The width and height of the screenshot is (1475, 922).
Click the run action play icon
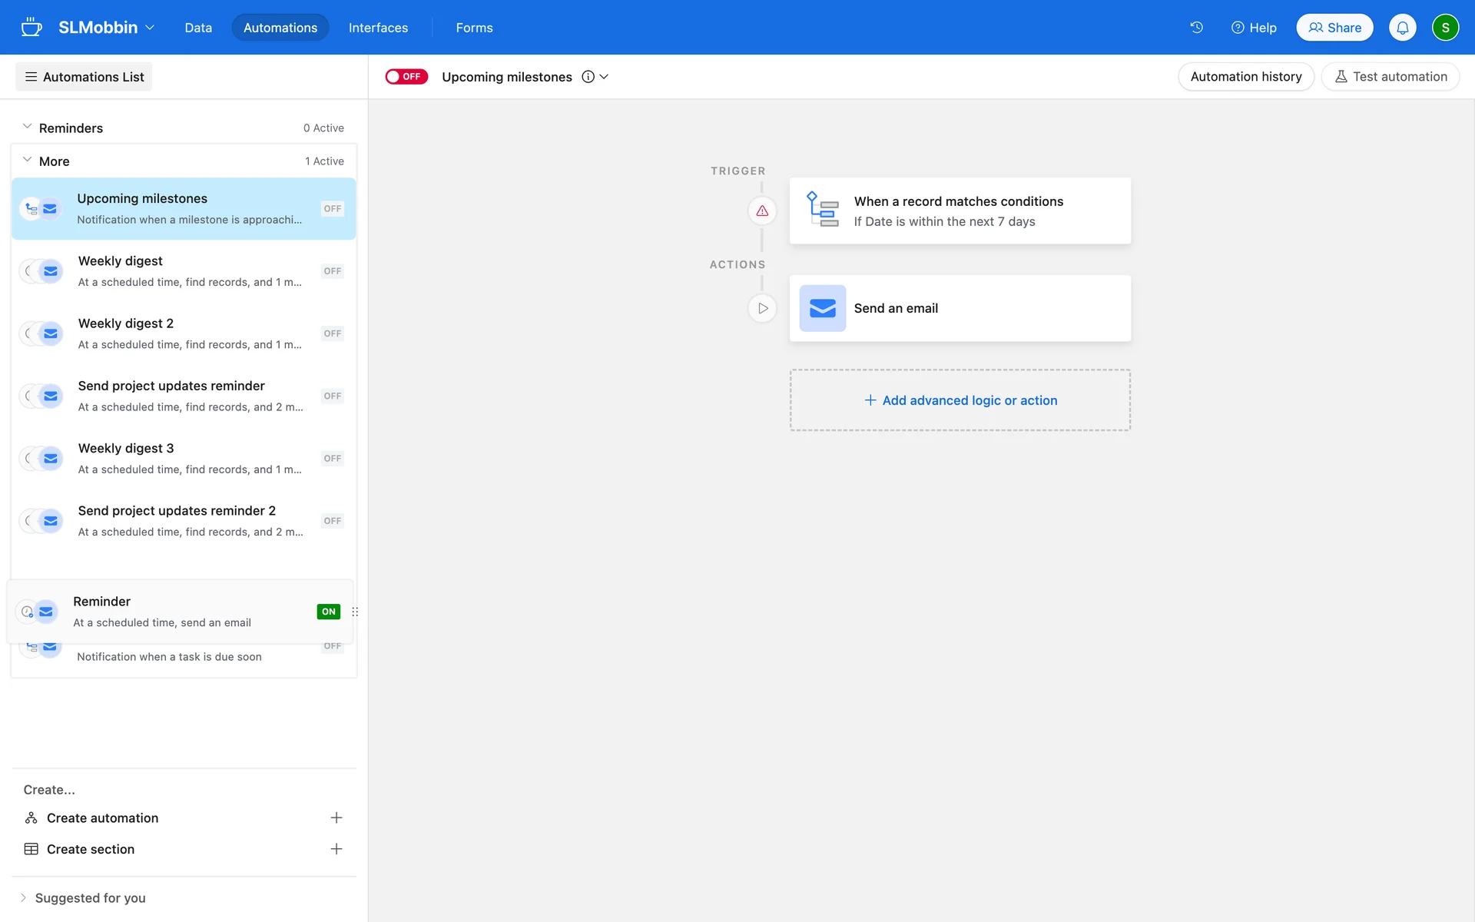tap(762, 308)
